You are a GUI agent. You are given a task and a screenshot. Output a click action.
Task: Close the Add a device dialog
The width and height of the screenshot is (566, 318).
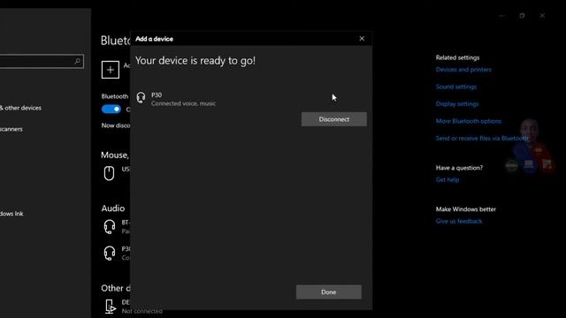(x=362, y=39)
